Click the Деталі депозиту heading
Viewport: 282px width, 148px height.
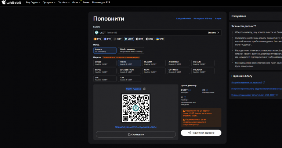pyautogui.click(x=188, y=86)
